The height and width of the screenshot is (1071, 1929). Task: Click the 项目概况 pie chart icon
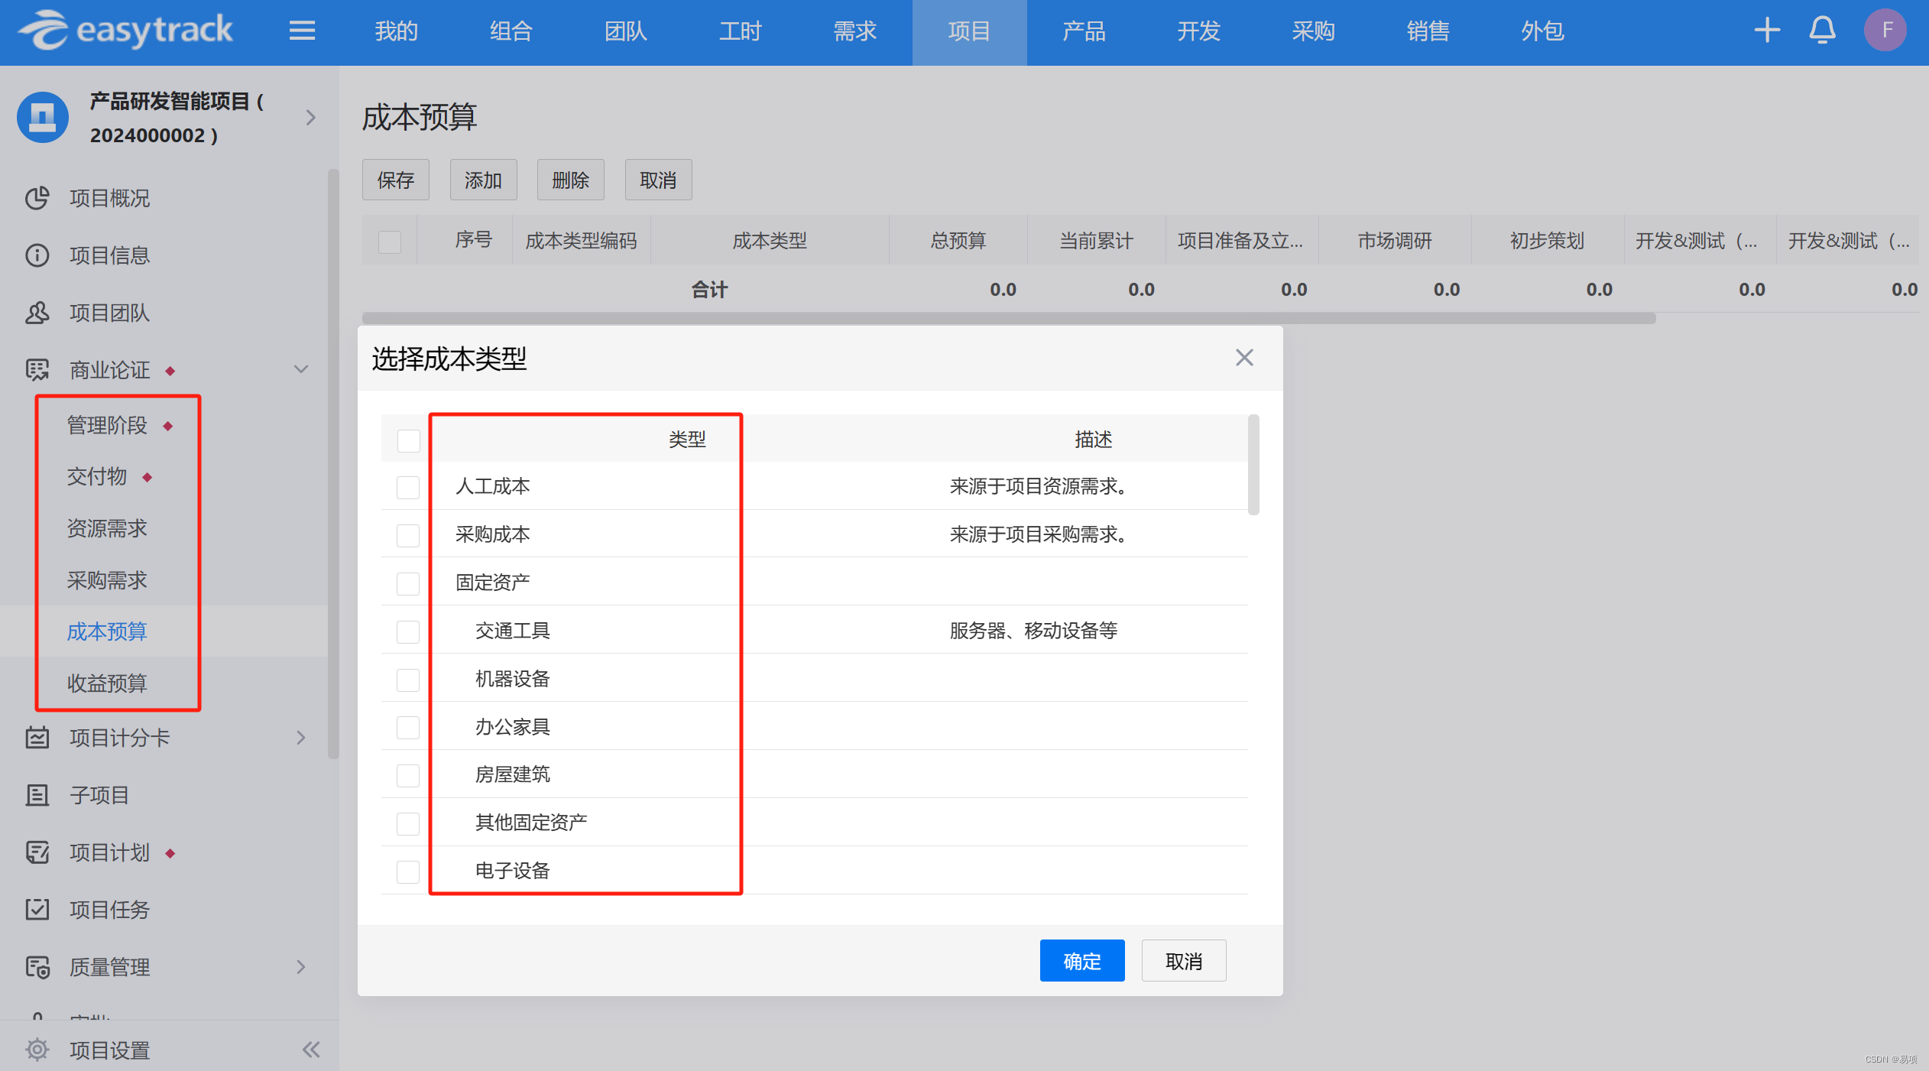pos(37,198)
